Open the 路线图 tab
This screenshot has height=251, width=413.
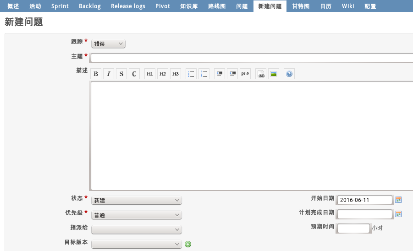(x=217, y=6)
